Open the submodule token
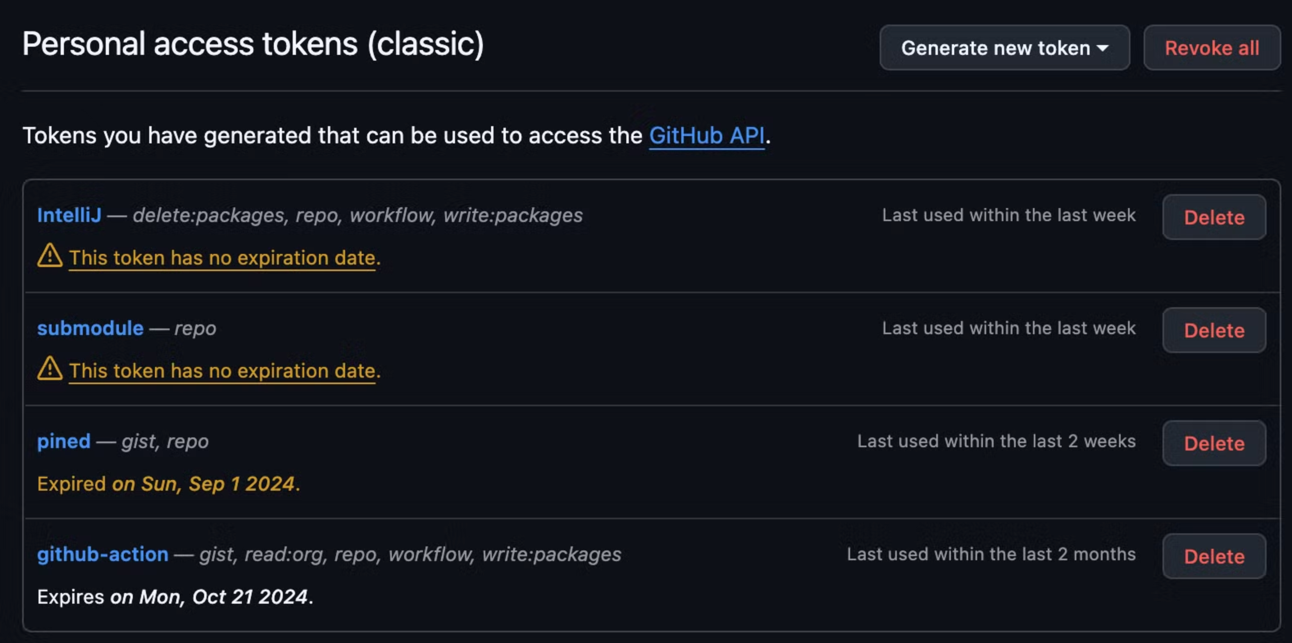 [x=90, y=328]
